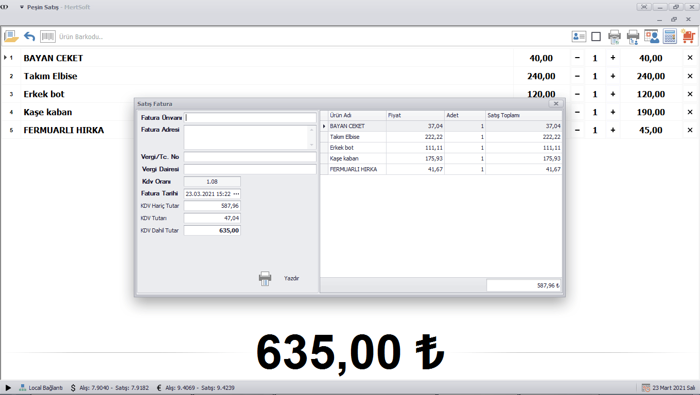
Task: Close the Satış Fatura dialog
Action: 555,103
